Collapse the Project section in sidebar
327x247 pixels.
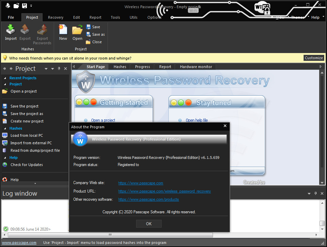click(5, 84)
